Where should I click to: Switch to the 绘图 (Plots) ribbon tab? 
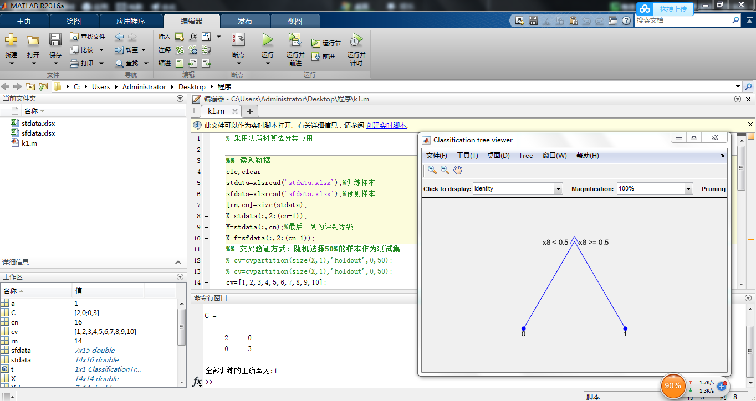[x=74, y=21]
